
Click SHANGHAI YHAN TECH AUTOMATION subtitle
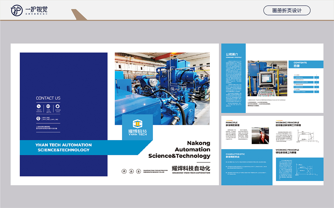pyautogui.click(x=191, y=173)
